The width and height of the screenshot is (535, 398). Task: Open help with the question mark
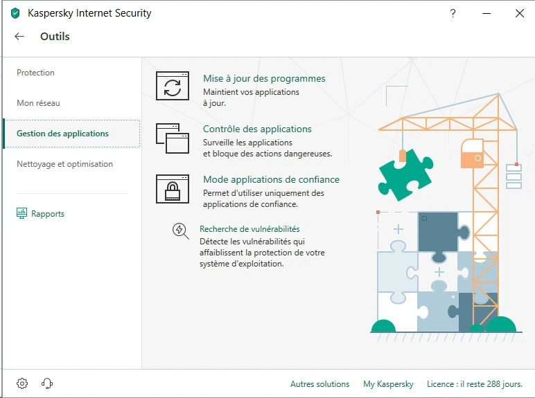tap(453, 13)
